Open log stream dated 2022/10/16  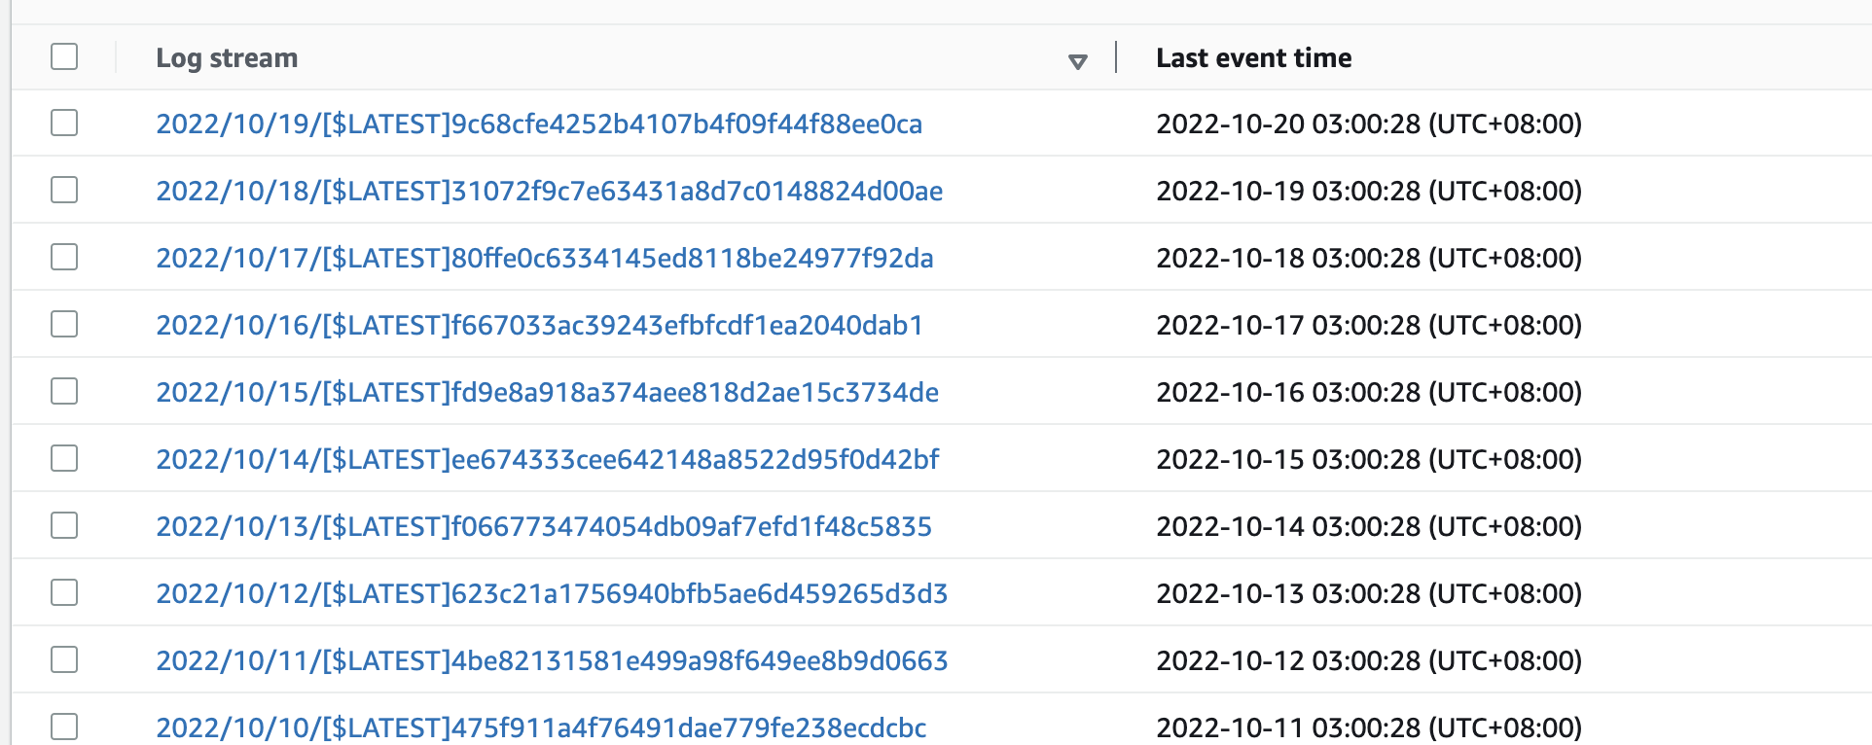(539, 326)
